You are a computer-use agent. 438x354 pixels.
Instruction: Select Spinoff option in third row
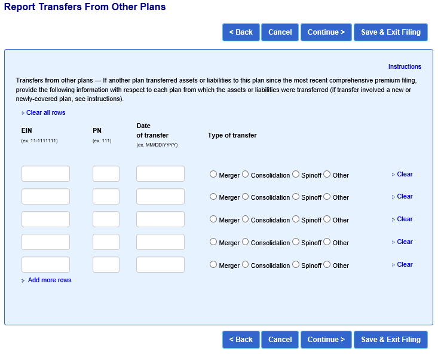pos(296,219)
